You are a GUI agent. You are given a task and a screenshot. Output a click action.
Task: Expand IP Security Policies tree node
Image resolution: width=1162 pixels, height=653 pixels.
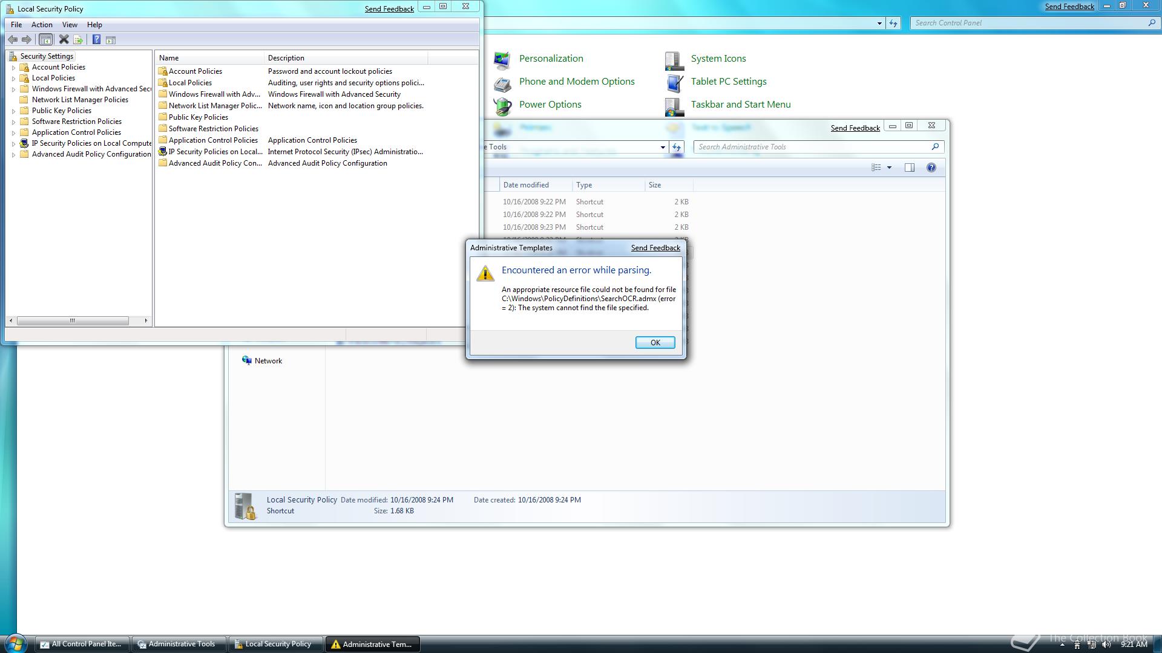[13, 144]
